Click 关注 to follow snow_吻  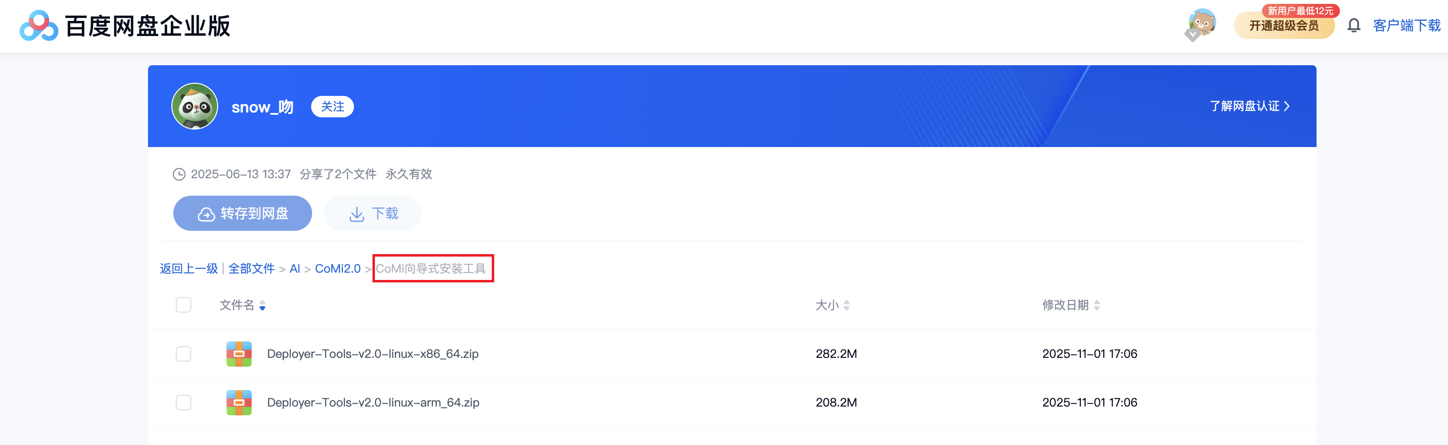(x=332, y=107)
